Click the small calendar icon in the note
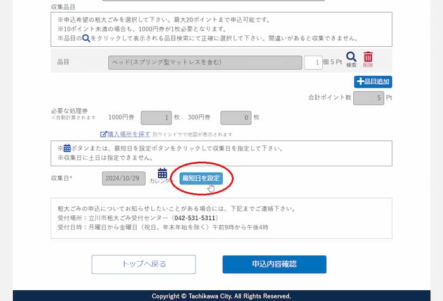Image resolution: width=443 pixels, height=301 pixels. pyautogui.click(x=67, y=148)
